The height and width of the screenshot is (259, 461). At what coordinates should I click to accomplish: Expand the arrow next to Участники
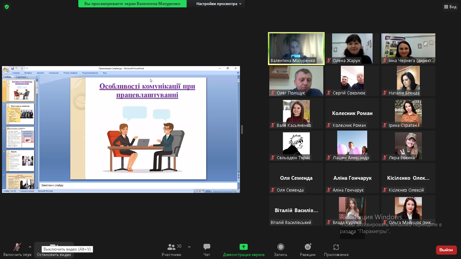click(x=189, y=247)
